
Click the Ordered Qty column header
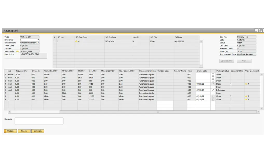[x=69, y=71]
